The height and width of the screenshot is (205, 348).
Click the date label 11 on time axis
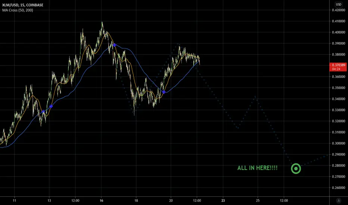pyautogui.click(x=15, y=201)
